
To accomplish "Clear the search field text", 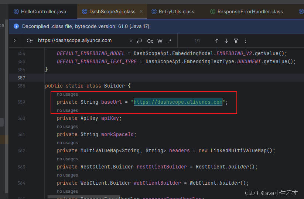I will coord(131,41).
